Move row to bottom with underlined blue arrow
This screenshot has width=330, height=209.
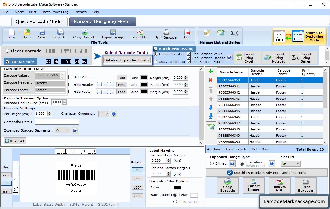[x=211, y=116]
